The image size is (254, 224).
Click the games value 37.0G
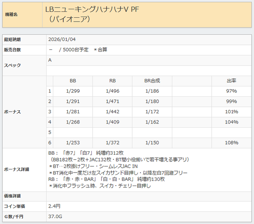[55, 216]
